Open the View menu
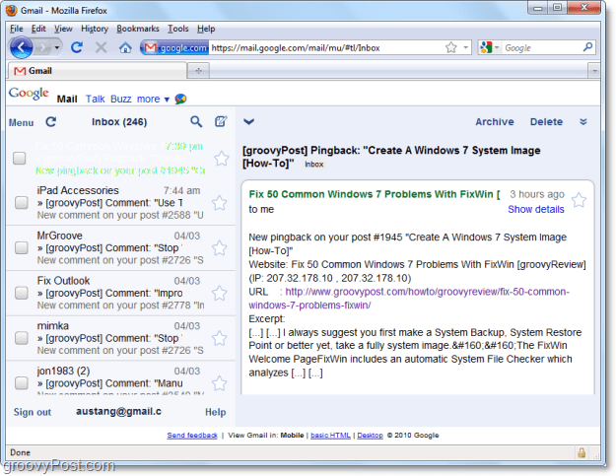The width and height of the screenshot is (616, 476). [63, 29]
